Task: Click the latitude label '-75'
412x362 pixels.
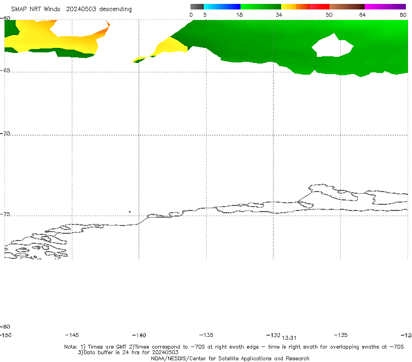Action: click(5, 214)
